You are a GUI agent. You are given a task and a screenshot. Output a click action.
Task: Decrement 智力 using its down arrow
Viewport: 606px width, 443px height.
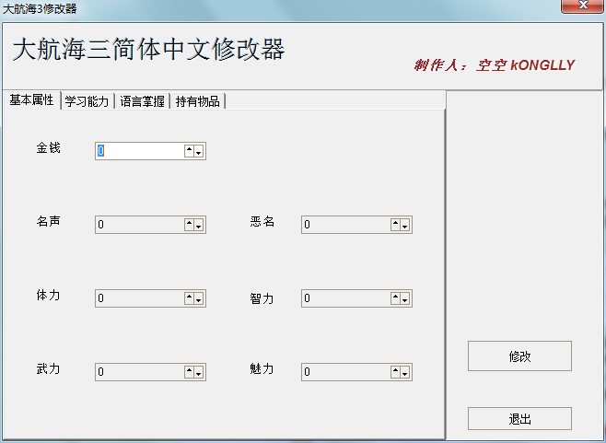405,298
